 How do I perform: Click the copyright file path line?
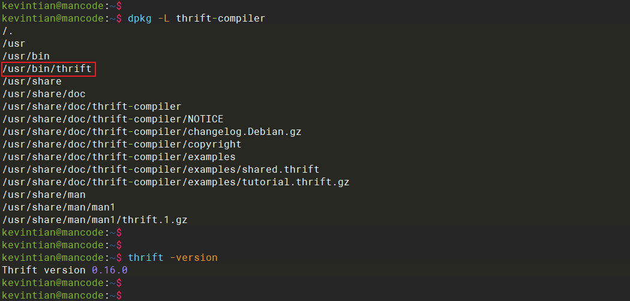122,144
